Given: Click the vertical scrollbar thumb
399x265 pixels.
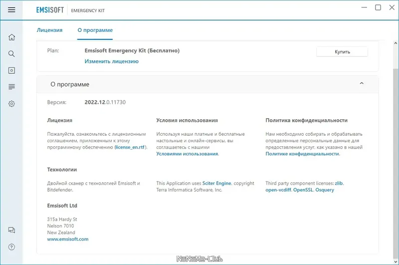Looking at the screenshot, I should 396,163.
